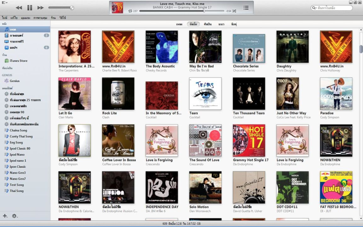Screen dimensions: 363x227
Task: Open the 'มุมมอง' menu
Action: tap(26, 18)
